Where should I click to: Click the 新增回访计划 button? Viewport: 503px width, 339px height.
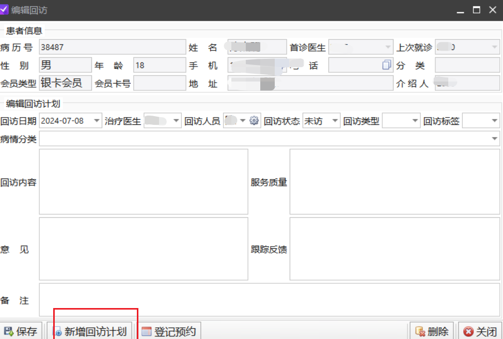pyautogui.click(x=89, y=331)
